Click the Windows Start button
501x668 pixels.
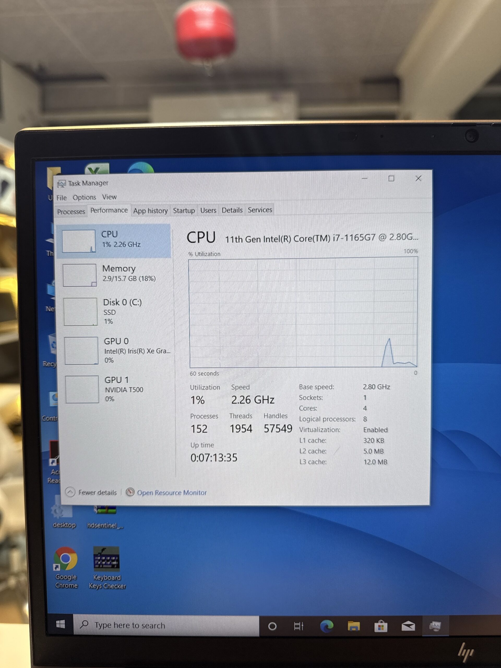tap(60, 624)
